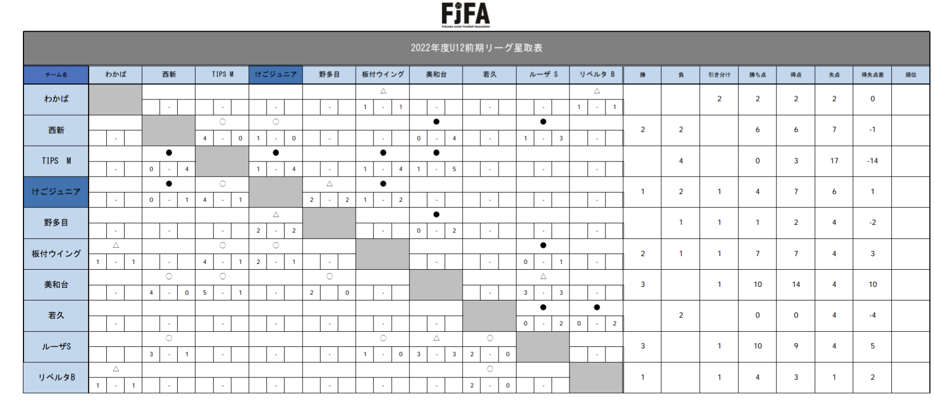Click the 勝ち点 column header
This screenshot has height=415, width=934.
point(757,75)
